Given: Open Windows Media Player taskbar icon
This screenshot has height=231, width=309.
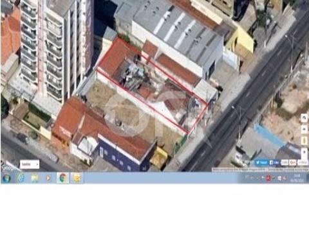Looking at the screenshot, I should pyautogui.click(x=48, y=178).
